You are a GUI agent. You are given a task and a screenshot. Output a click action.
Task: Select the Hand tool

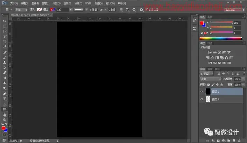(5, 115)
